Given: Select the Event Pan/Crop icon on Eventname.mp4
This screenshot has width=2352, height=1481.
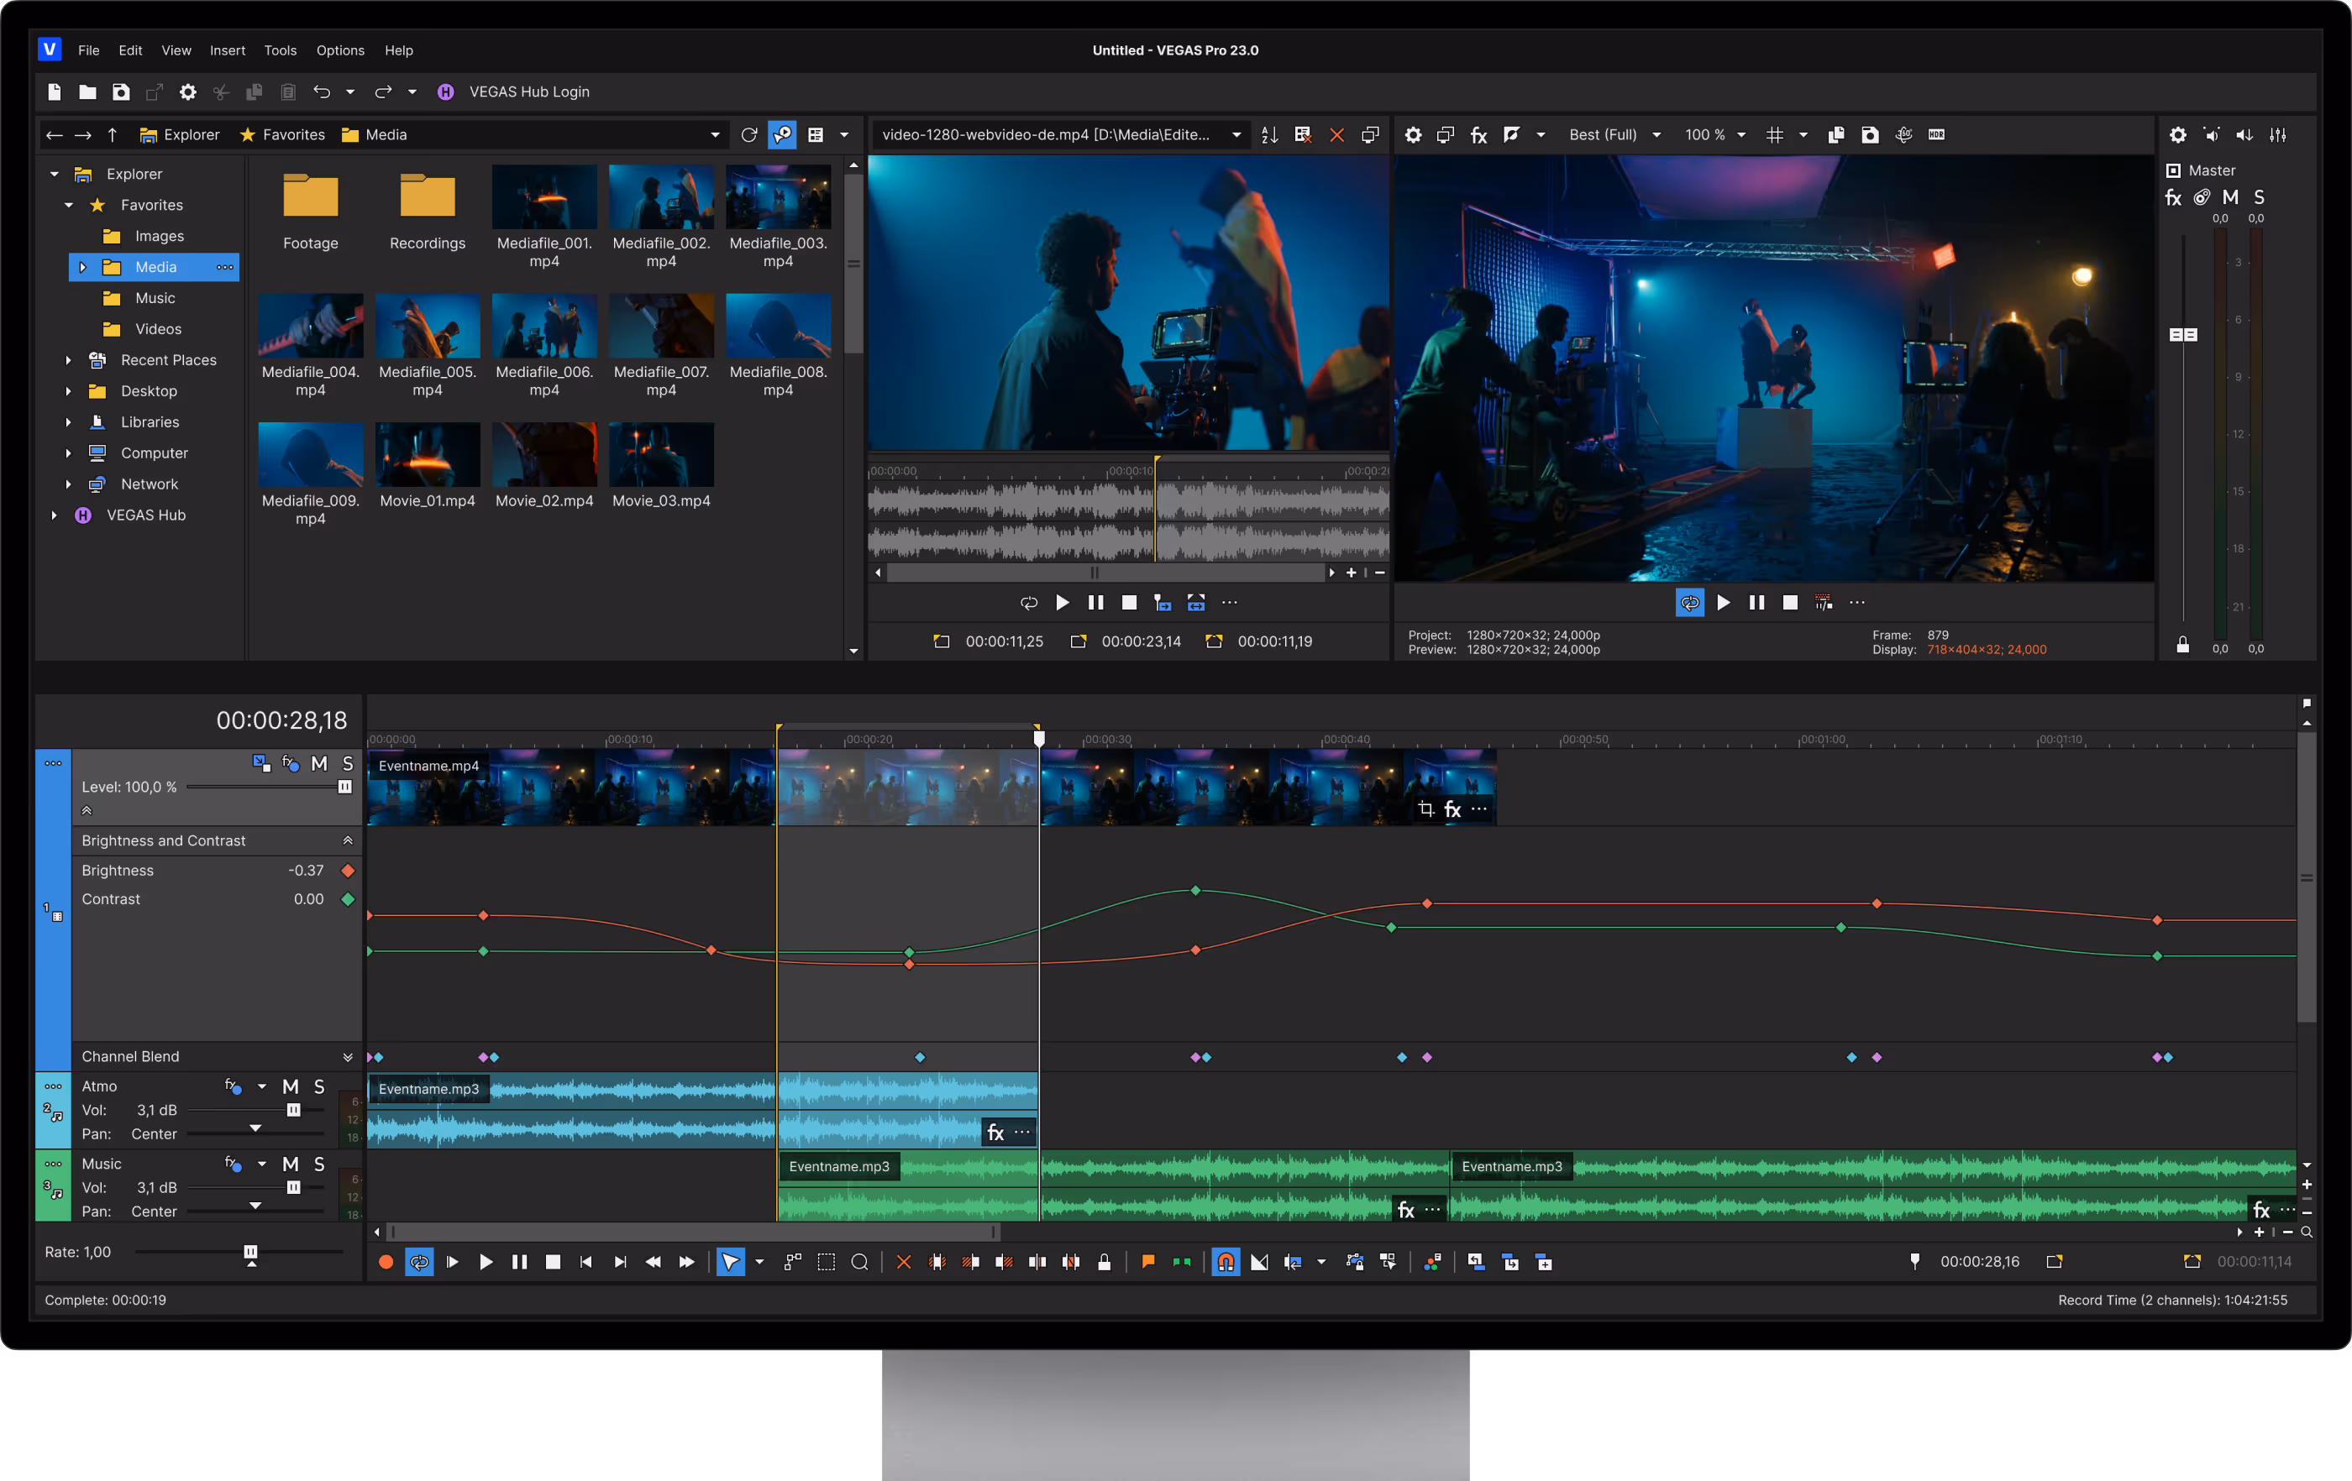Looking at the screenshot, I should tap(1425, 809).
